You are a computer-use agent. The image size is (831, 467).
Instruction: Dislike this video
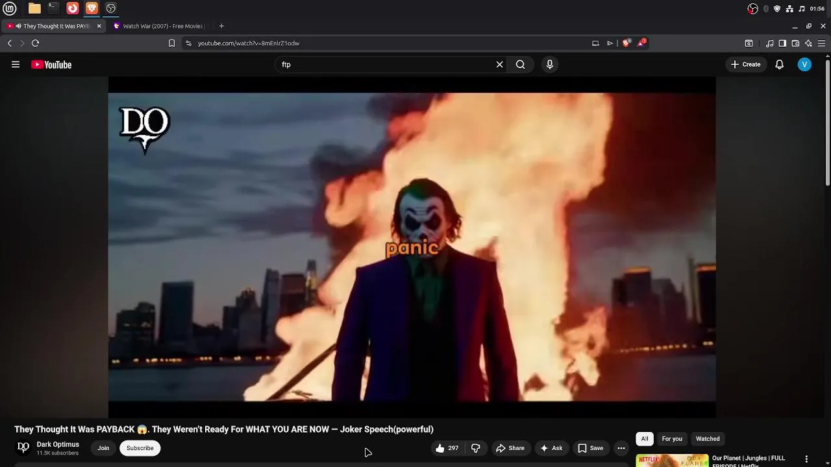tap(476, 448)
